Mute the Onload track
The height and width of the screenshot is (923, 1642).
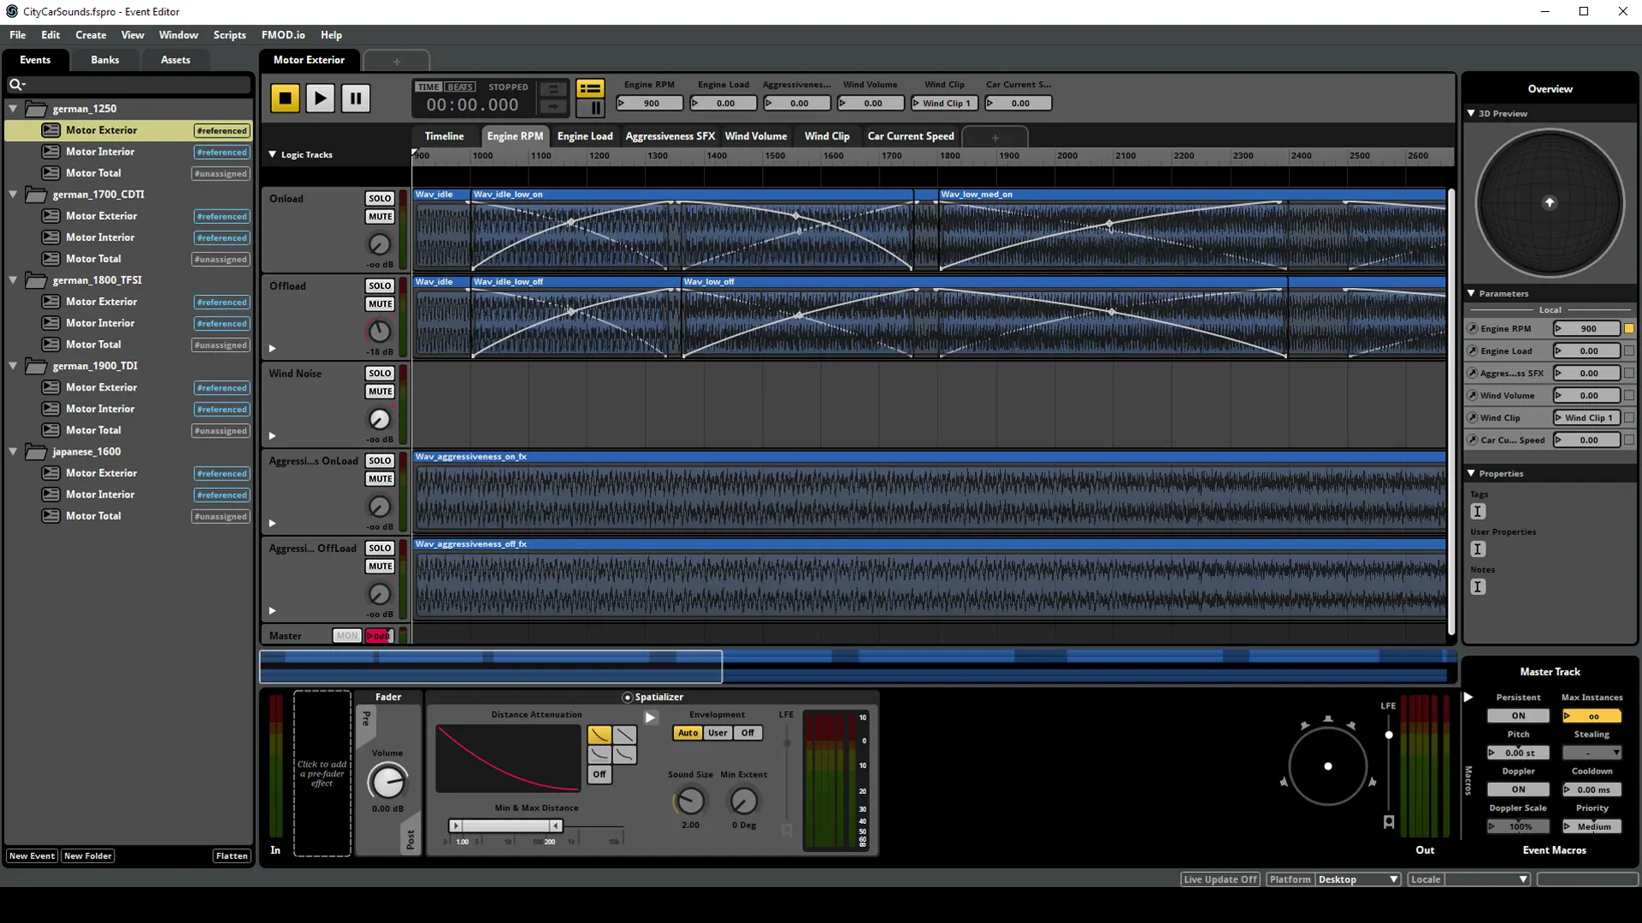(x=380, y=216)
